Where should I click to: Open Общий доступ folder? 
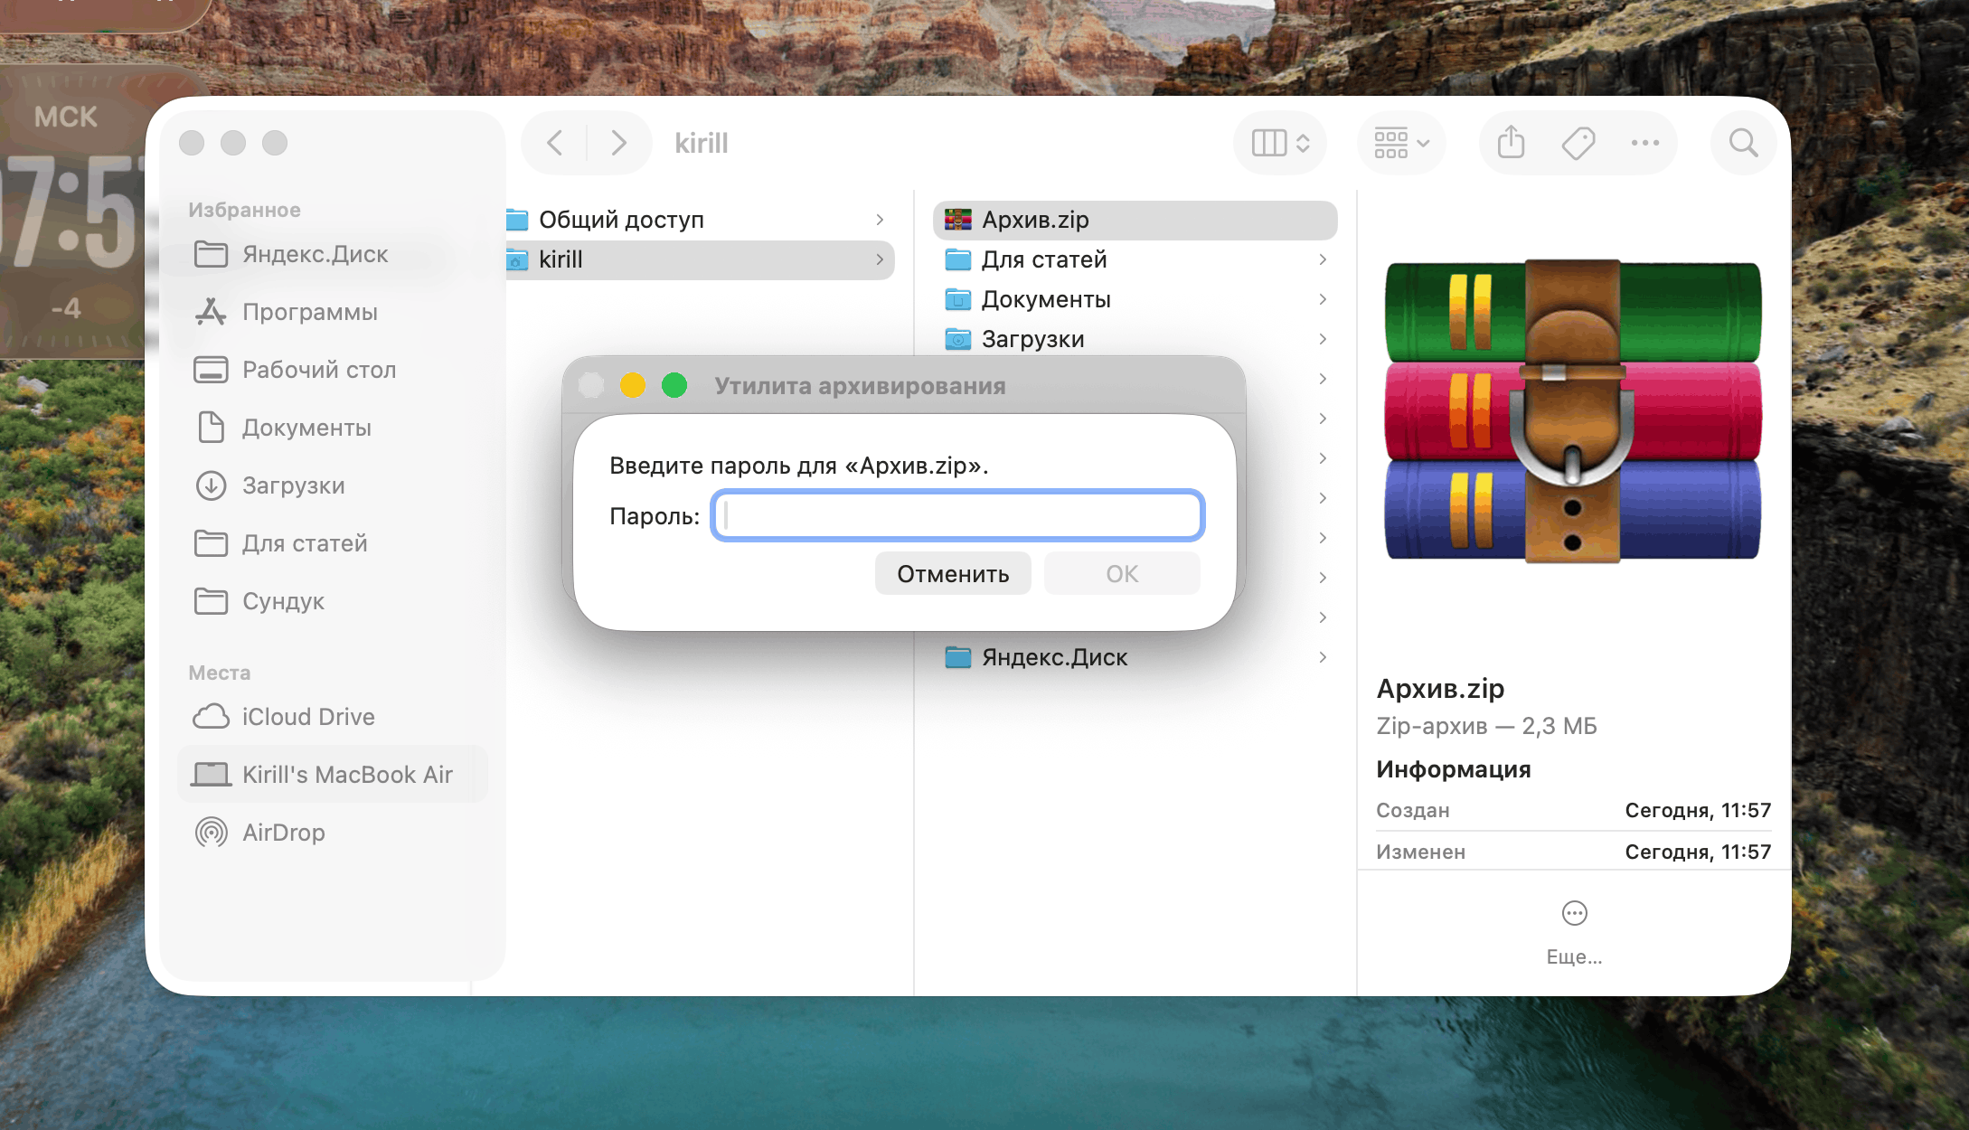pyautogui.click(x=622, y=219)
